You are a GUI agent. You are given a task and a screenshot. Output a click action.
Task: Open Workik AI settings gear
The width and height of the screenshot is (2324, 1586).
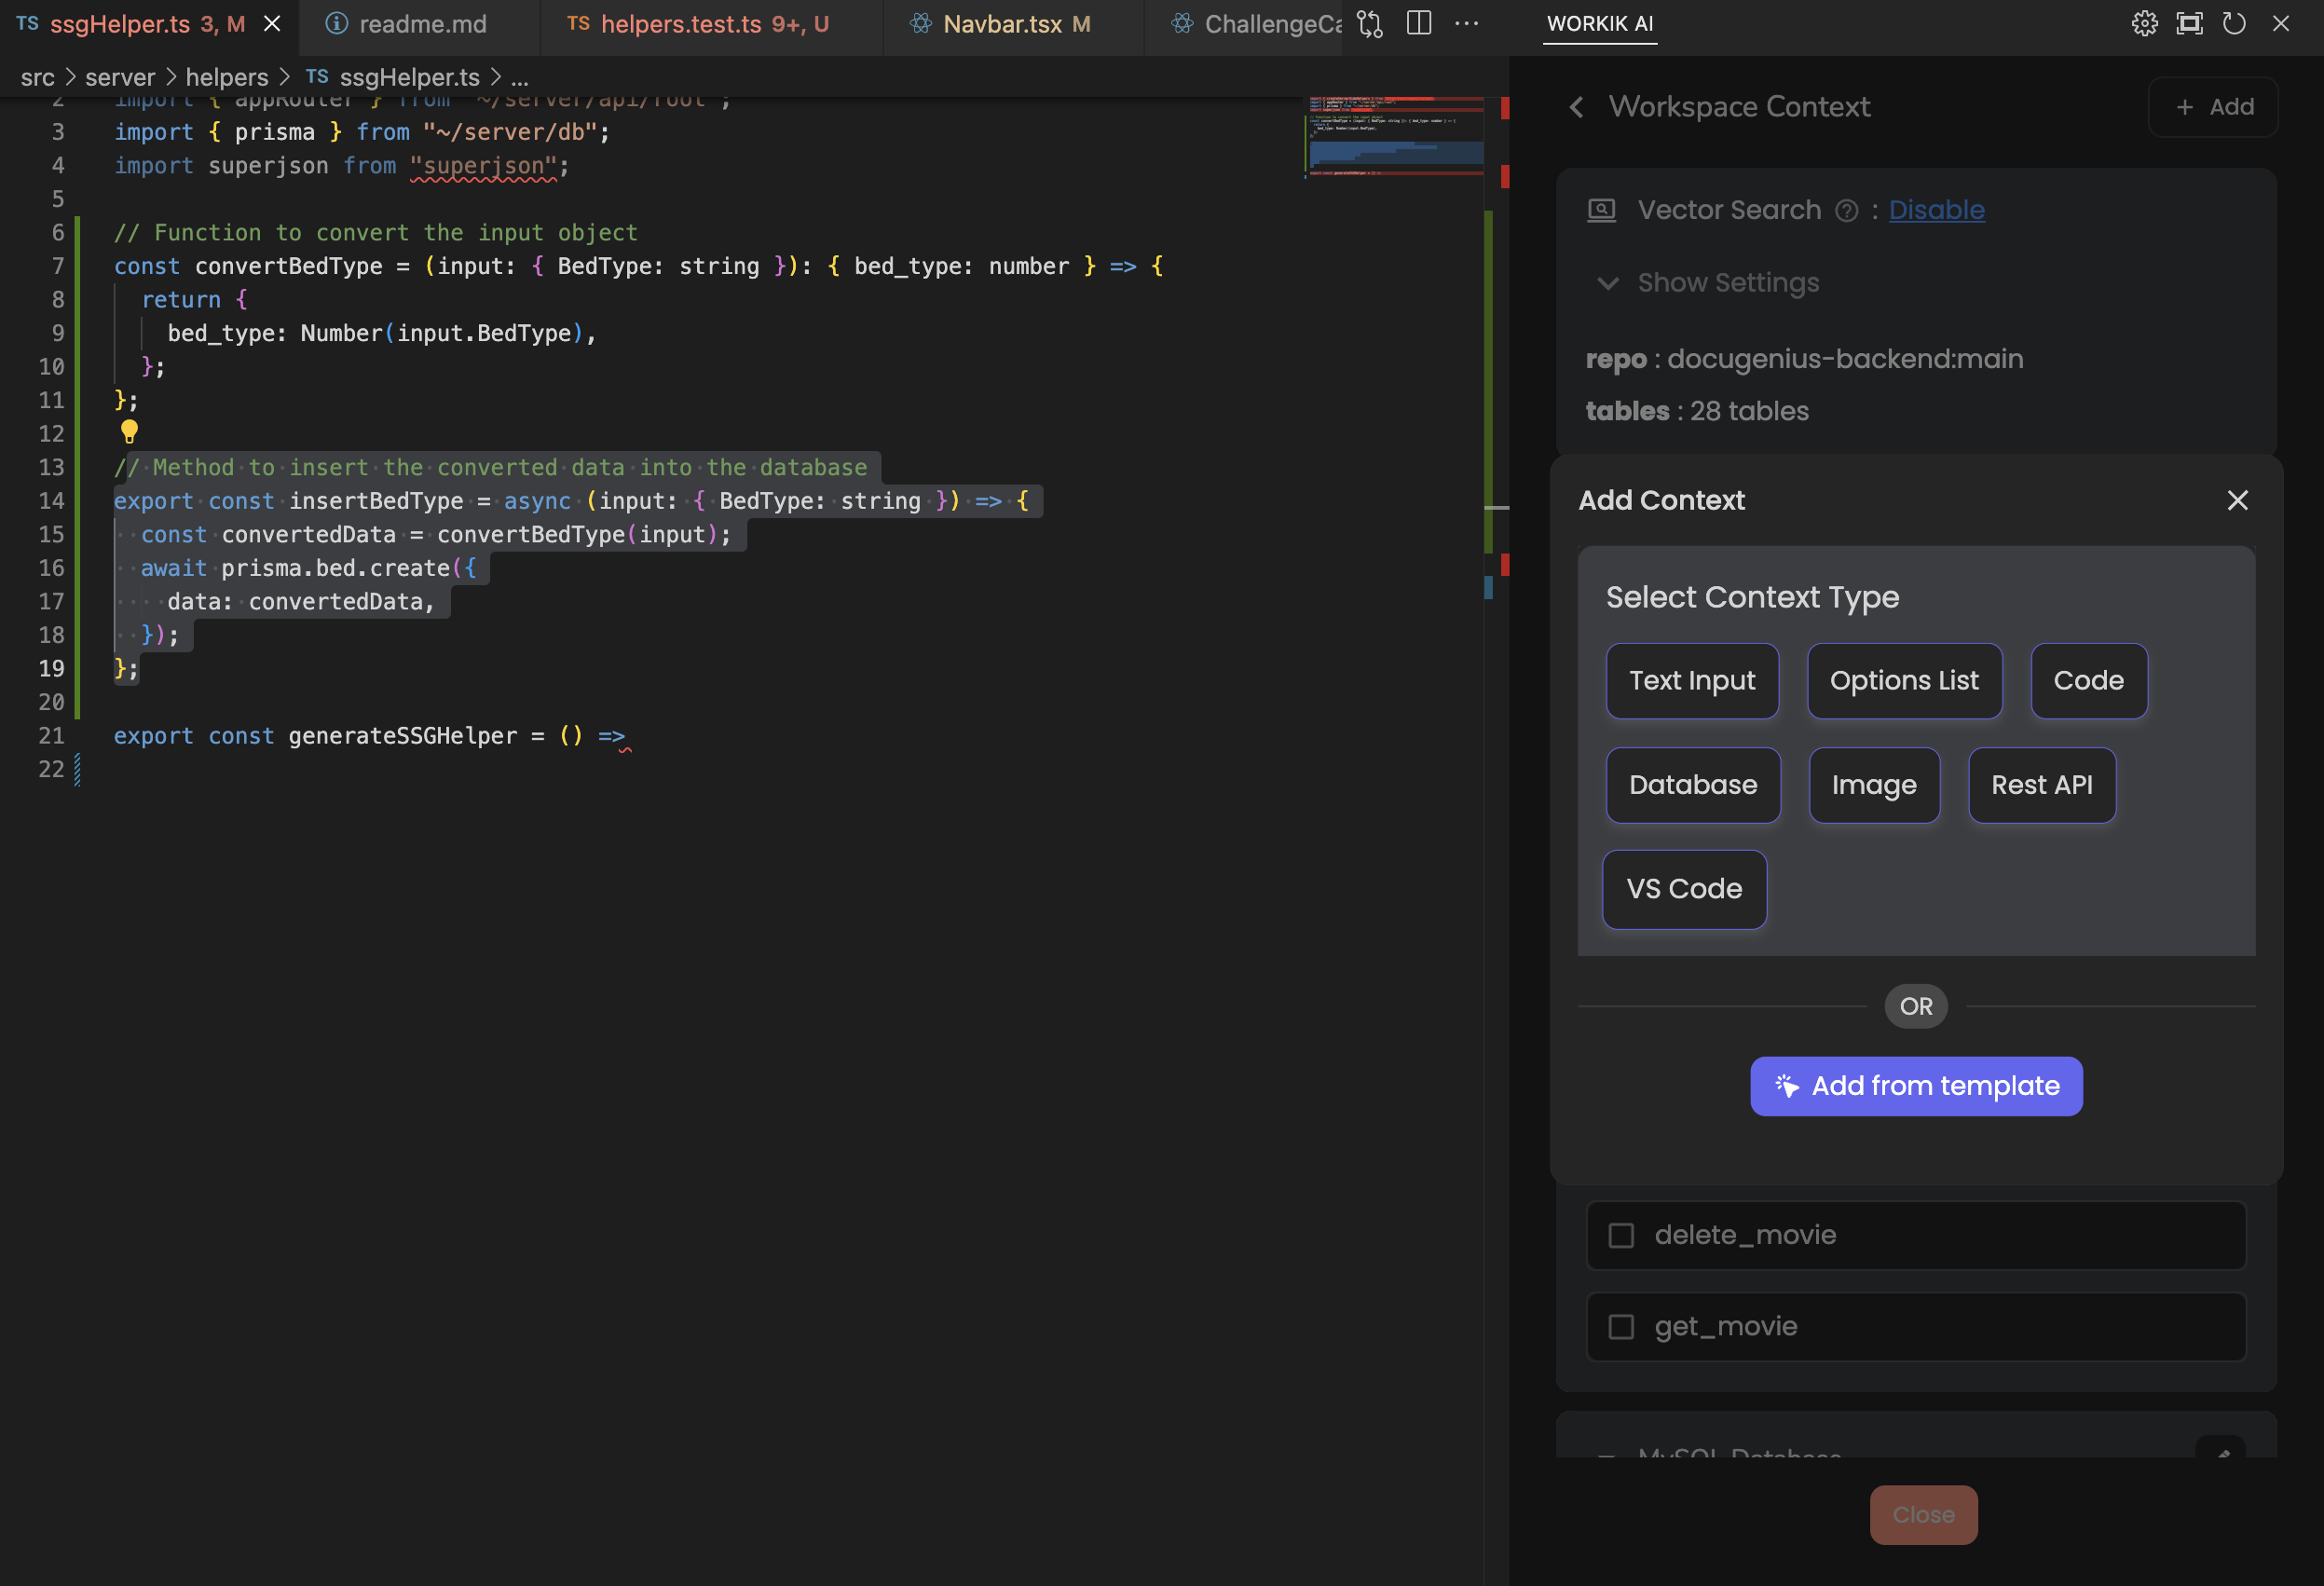point(2144,24)
